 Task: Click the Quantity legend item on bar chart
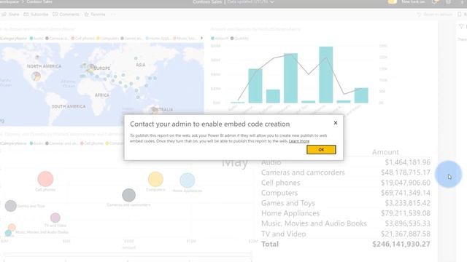(x=239, y=39)
